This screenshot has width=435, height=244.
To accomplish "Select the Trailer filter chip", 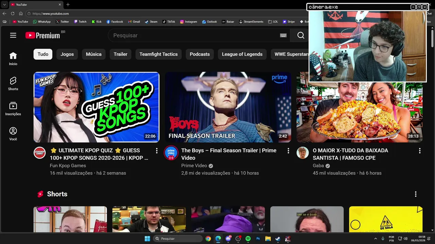I will click(121, 54).
